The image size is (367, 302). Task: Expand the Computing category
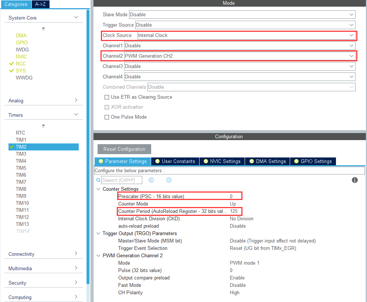[76, 297]
